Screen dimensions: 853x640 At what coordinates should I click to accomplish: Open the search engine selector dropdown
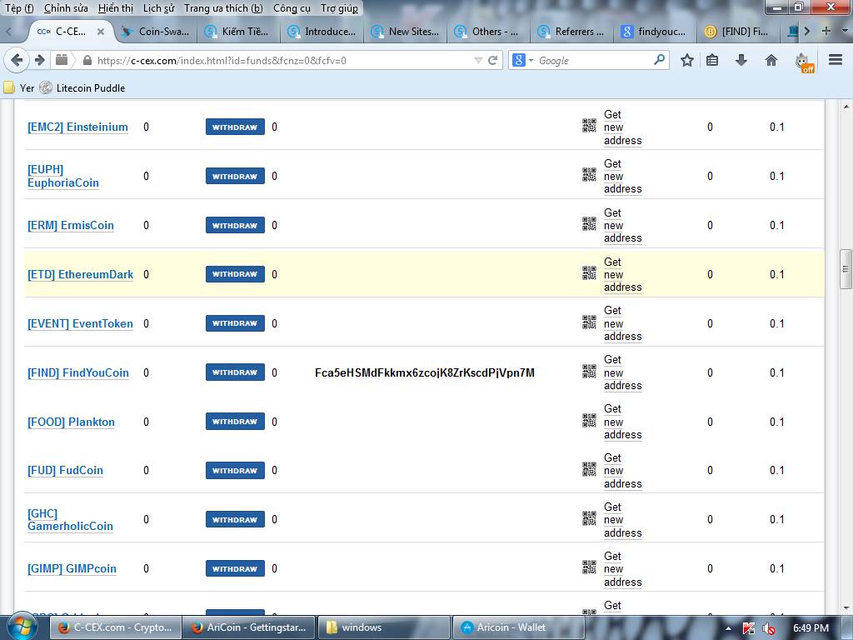tap(521, 60)
